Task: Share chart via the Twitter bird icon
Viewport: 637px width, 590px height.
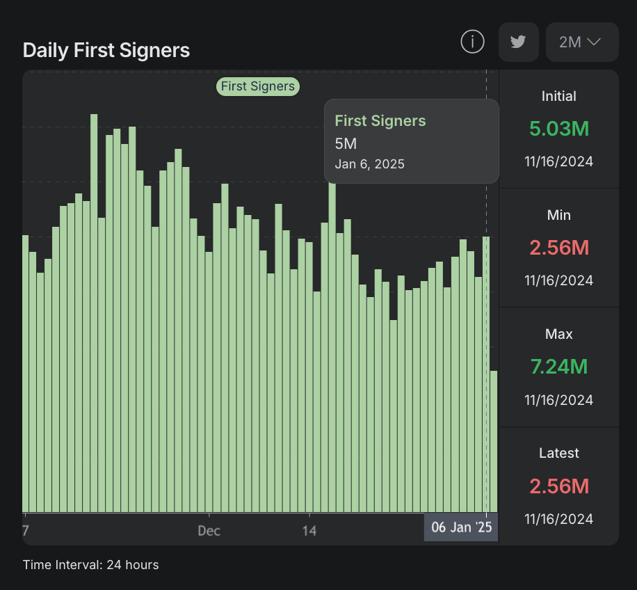Action: pyautogui.click(x=518, y=42)
